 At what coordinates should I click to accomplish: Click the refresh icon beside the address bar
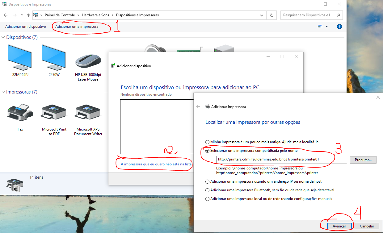coord(272,15)
